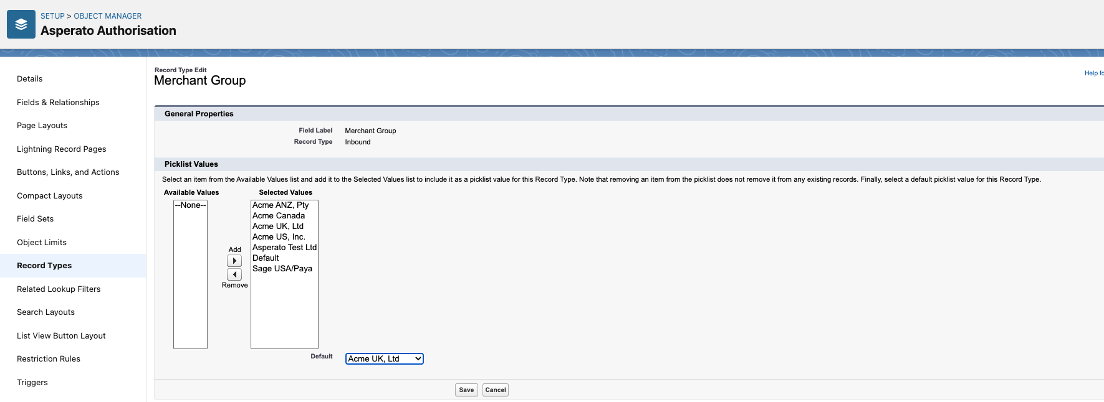The image size is (1104, 402).
Task: Click the Cancel button
Action: (496, 390)
